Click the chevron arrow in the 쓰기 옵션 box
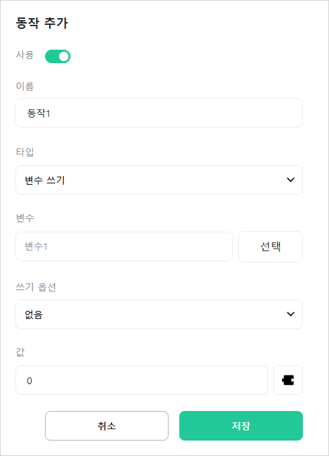 291,314
